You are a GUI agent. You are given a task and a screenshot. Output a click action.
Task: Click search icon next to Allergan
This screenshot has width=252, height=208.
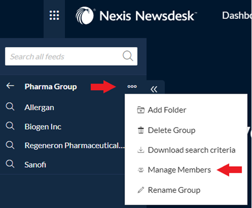(x=10, y=106)
